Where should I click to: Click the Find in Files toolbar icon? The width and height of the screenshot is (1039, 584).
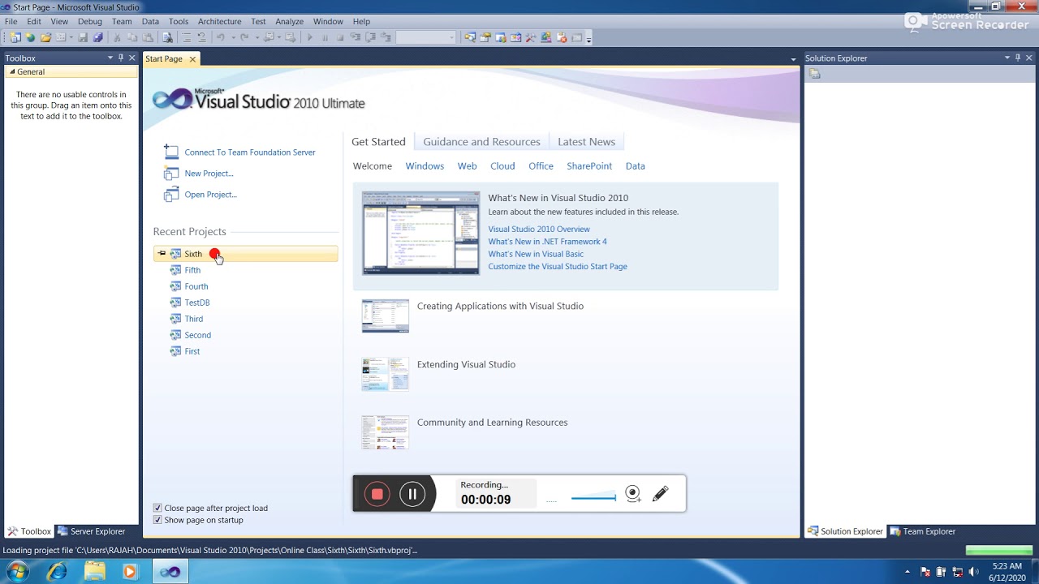(x=167, y=37)
